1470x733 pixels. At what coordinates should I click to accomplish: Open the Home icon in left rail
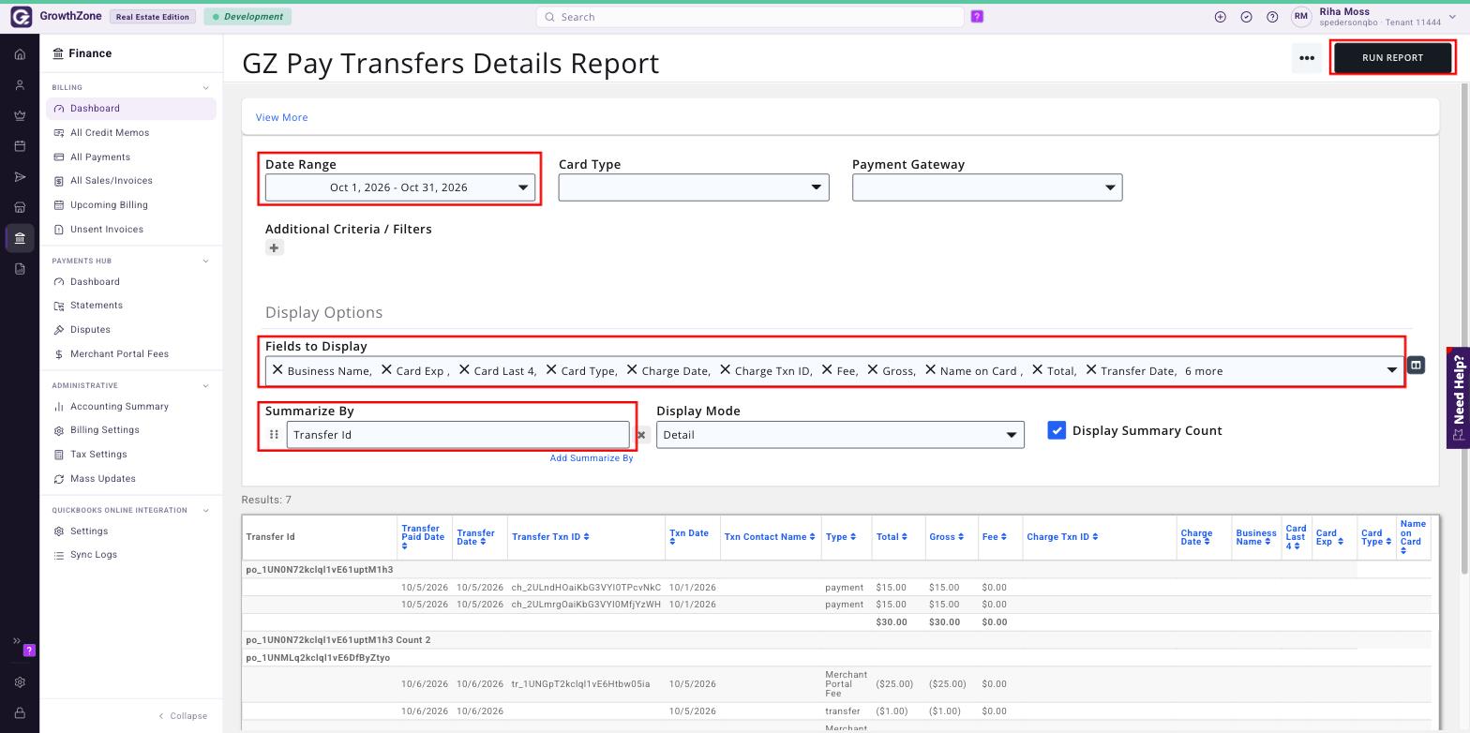coord(20,54)
